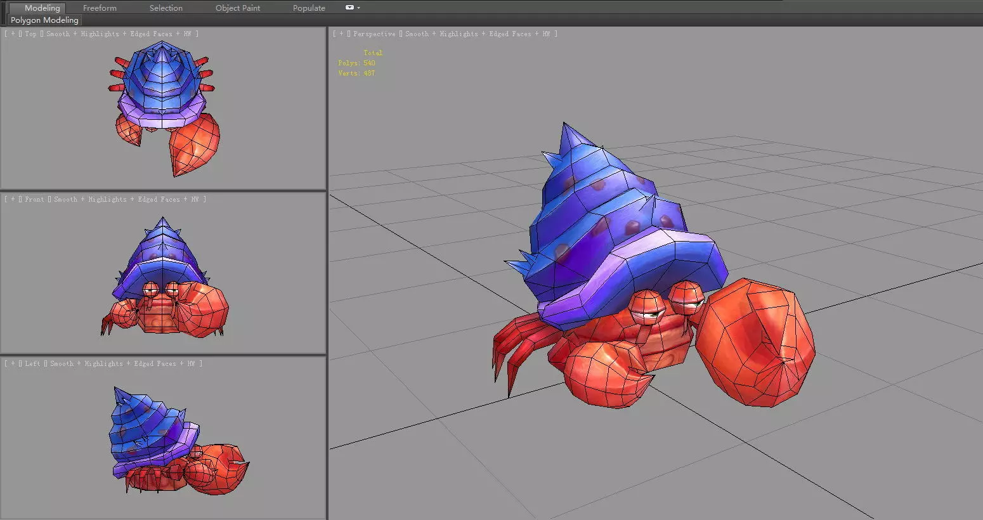
Task: Expand the Polygon Modeling panel
Action: [44, 20]
